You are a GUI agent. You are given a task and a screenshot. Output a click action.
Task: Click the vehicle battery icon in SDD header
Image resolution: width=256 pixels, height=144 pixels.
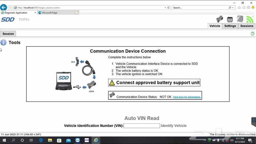tap(230, 19)
